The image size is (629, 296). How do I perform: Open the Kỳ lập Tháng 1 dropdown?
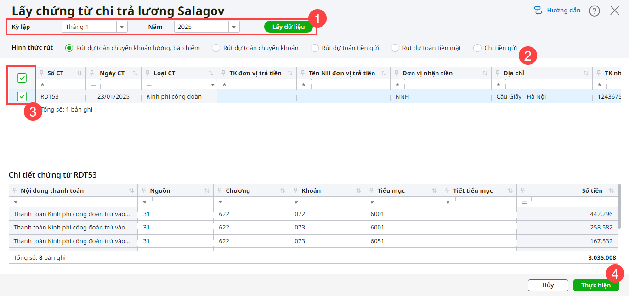point(122,27)
